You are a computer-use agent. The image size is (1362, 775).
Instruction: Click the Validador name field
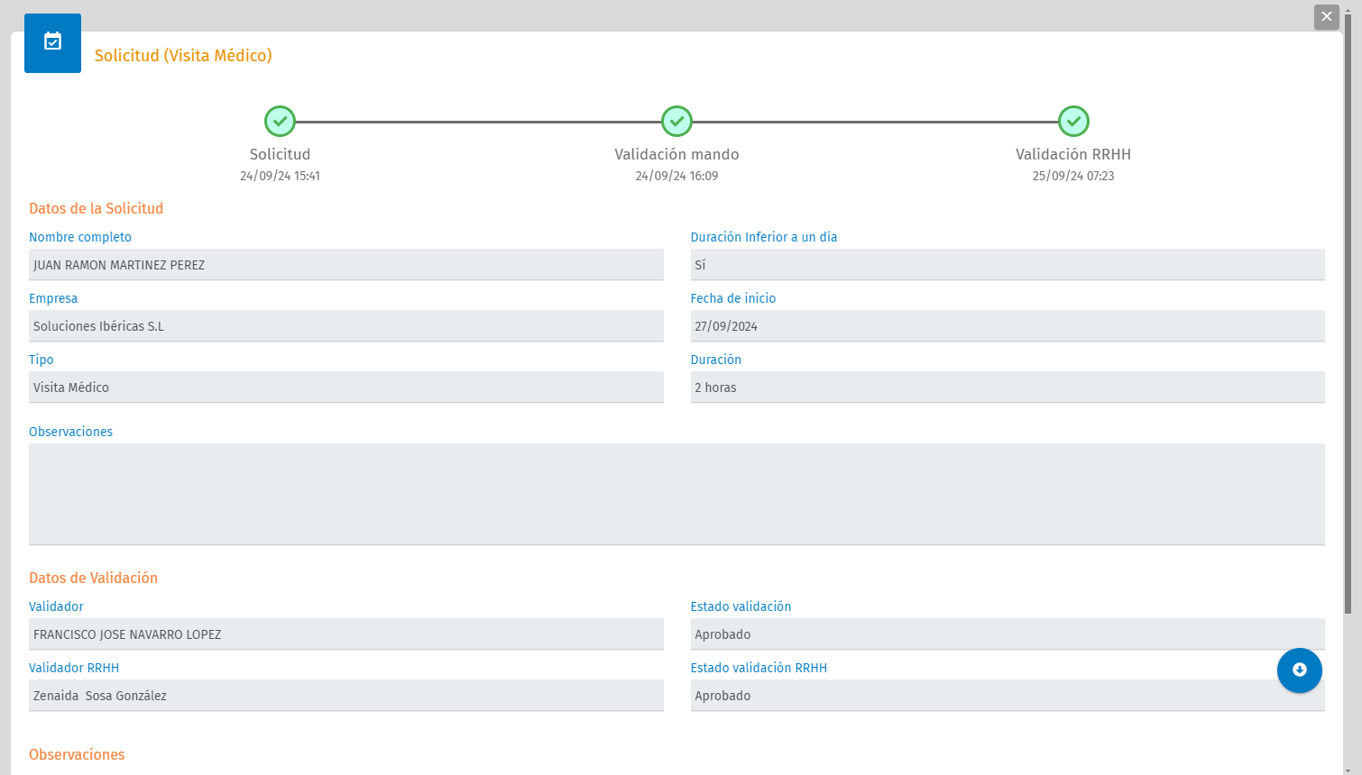345,634
